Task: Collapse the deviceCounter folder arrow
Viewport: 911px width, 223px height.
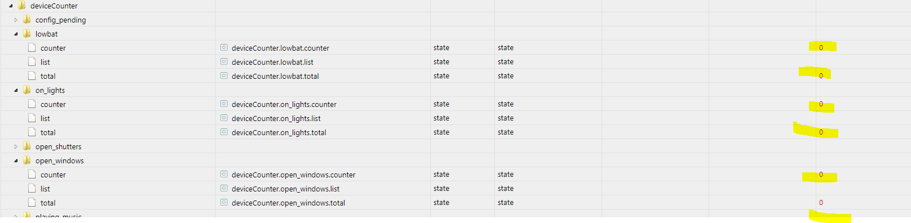Action: point(11,6)
